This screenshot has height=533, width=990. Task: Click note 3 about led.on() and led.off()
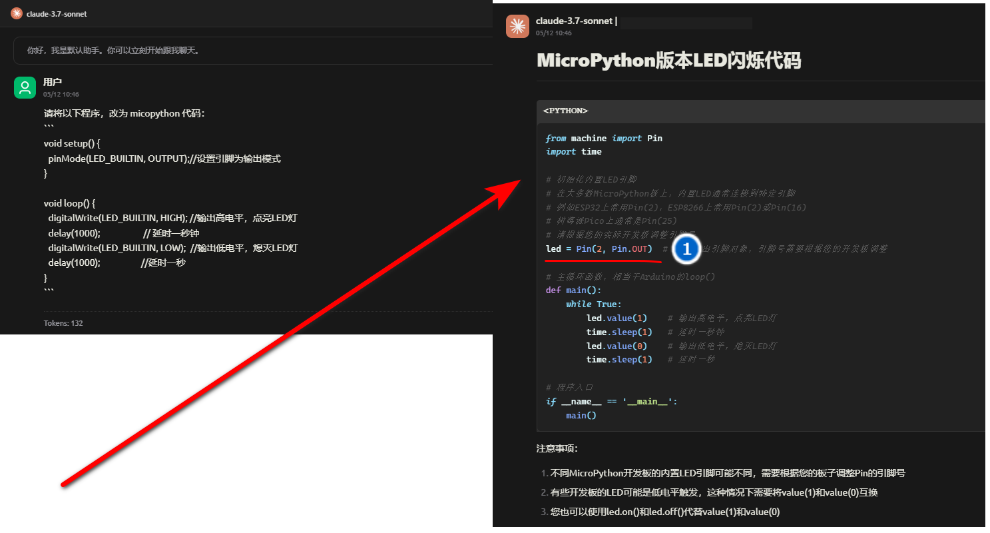665,512
